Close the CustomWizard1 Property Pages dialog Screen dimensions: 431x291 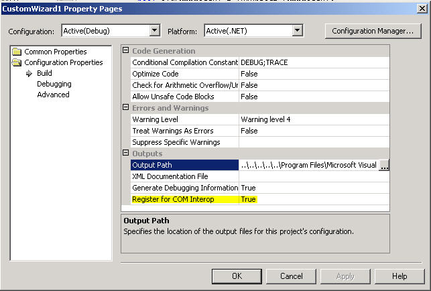click(422, 9)
